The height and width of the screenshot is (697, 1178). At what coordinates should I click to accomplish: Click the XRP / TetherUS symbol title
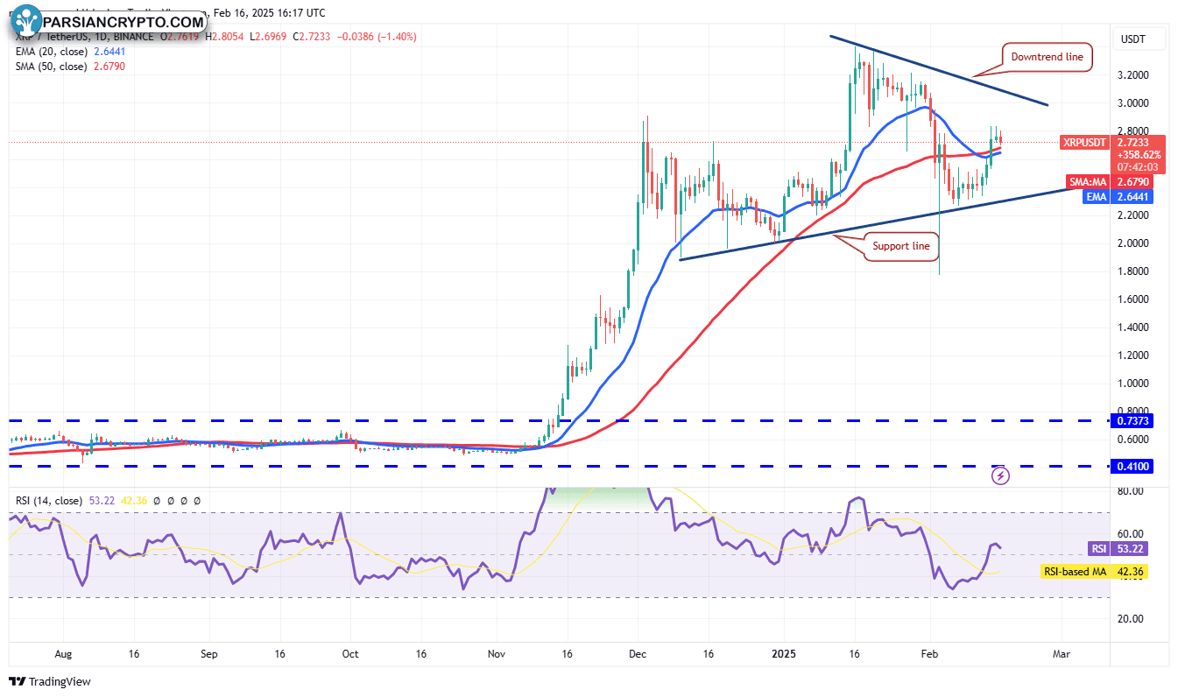click(x=51, y=37)
